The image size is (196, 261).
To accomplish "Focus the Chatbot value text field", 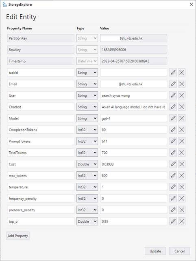I will click(x=134, y=107).
